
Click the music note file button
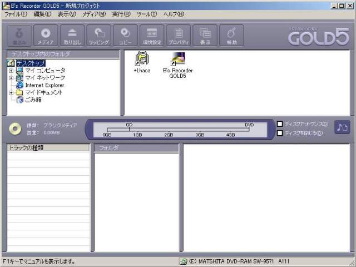click(x=342, y=127)
